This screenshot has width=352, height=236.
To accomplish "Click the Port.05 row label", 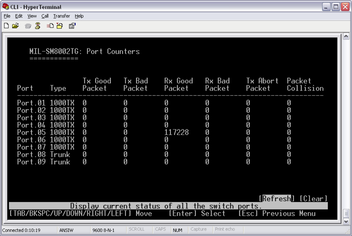I will point(31,132).
